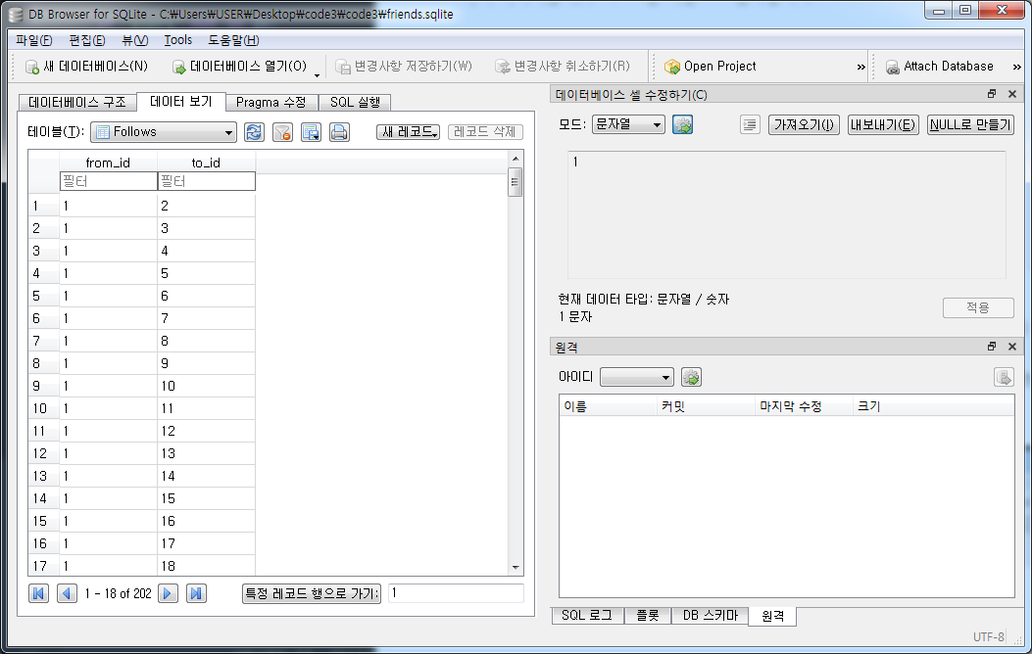
Task: Click the refresh icon beside 아이디 dropdown
Action: tap(691, 377)
